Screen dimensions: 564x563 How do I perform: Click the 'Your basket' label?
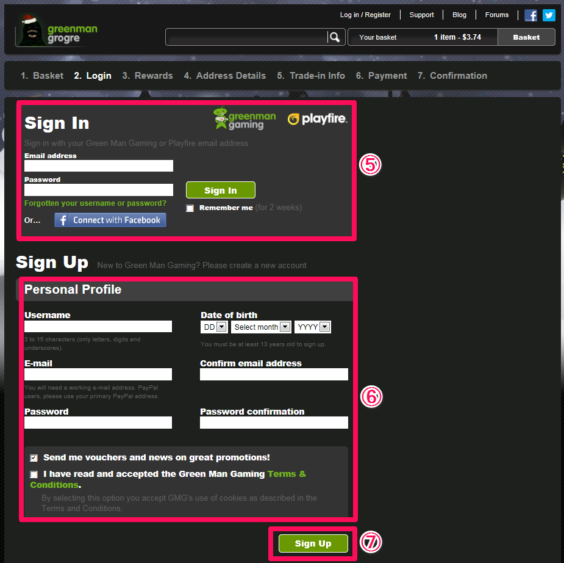click(x=377, y=37)
